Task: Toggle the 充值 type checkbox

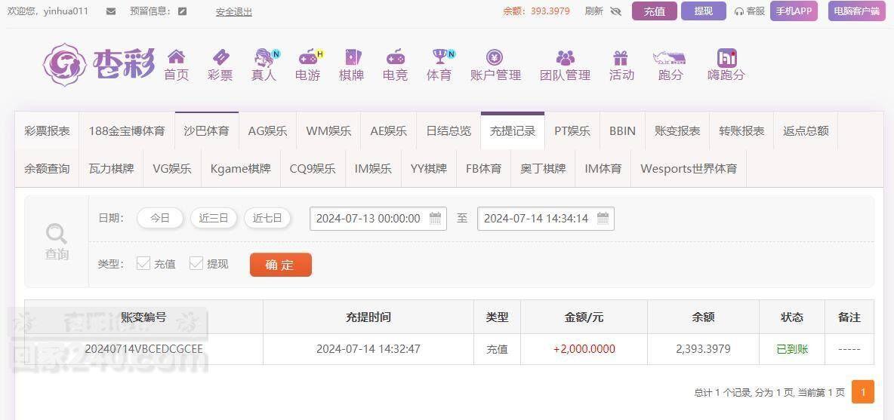Action: (143, 263)
